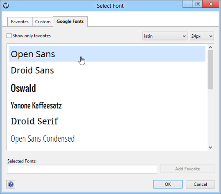221x194 pixels.
Task: Cancel the font selection
Action: pyautogui.click(x=200, y=184)
